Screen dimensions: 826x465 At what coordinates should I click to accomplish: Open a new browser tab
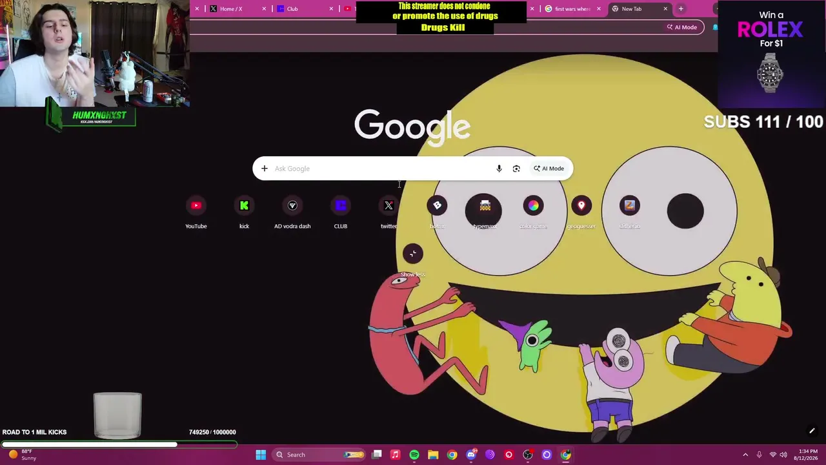click(681, 9)
